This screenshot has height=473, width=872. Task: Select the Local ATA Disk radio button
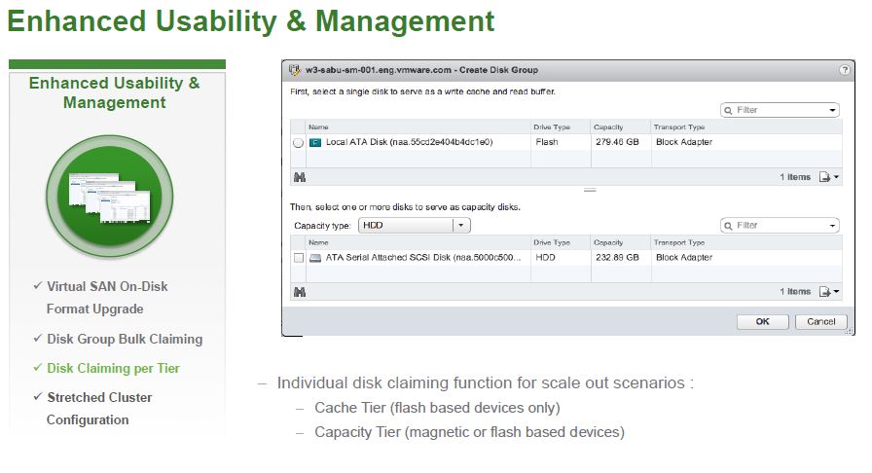tap(298, 143)
